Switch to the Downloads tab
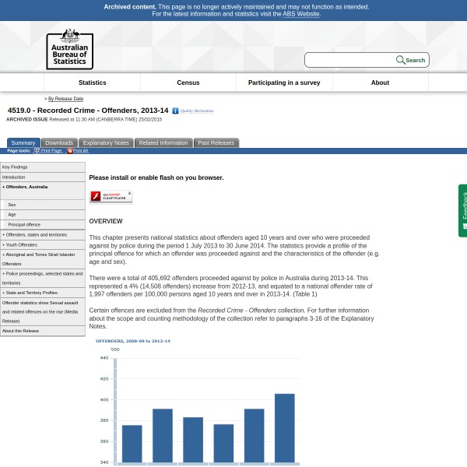467x467 pixels. click(x=59, y=143)
